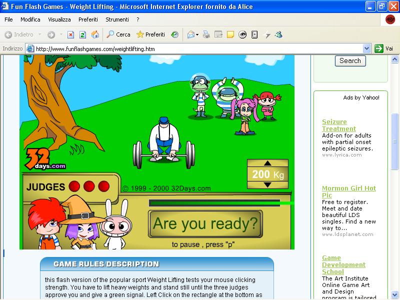Click the lightning bolt toolbar icon
This screenshot has height=300, width=400.
click(x=267, y=34)
